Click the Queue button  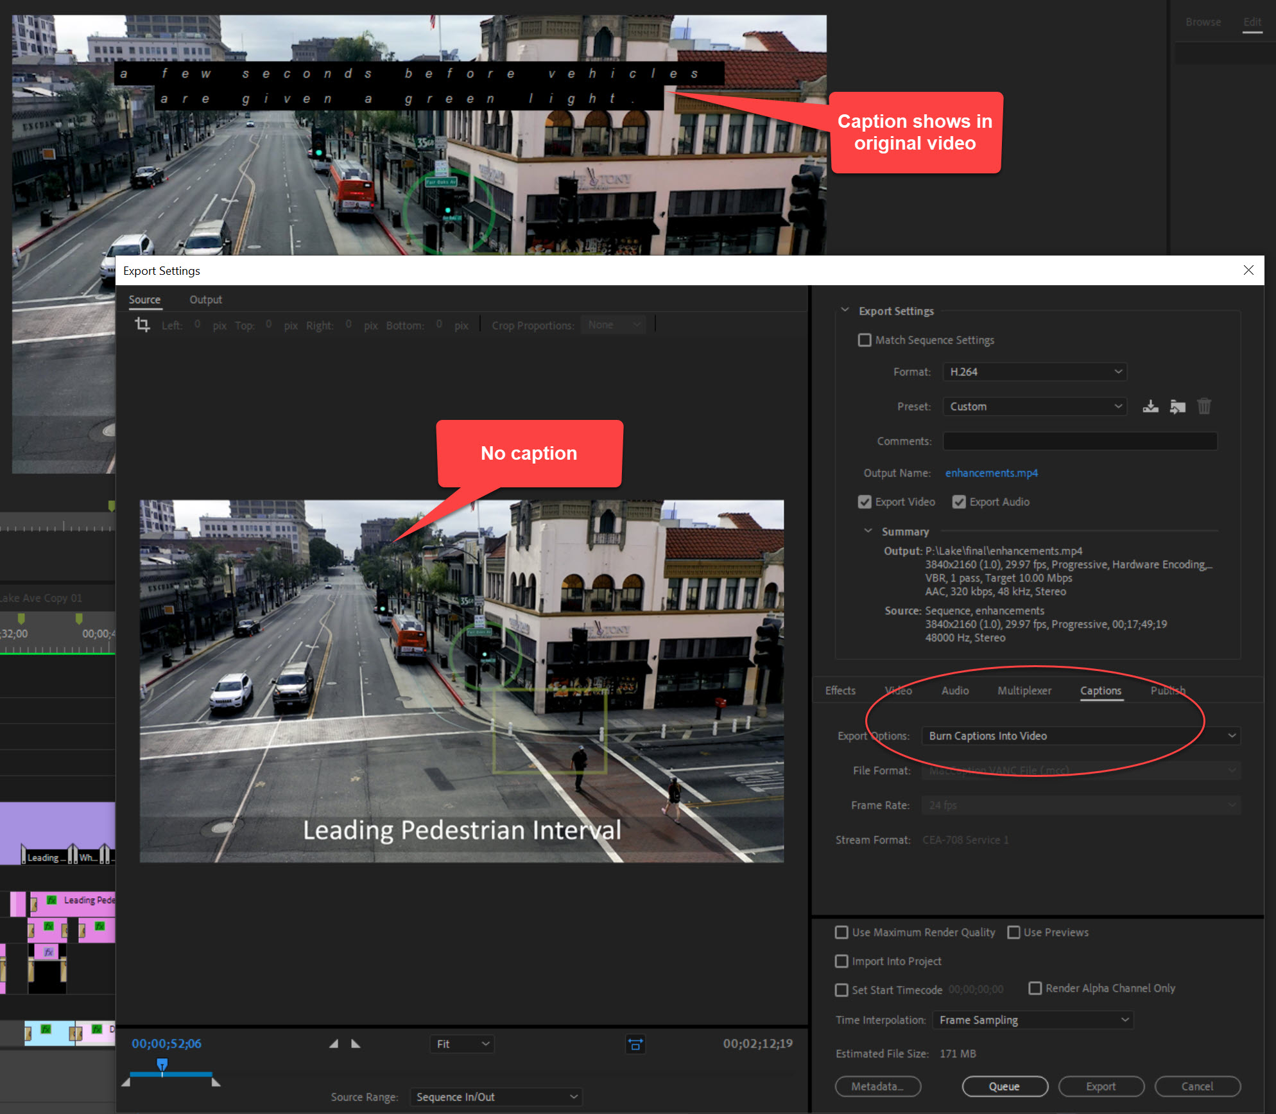tap(1005, 1086)
